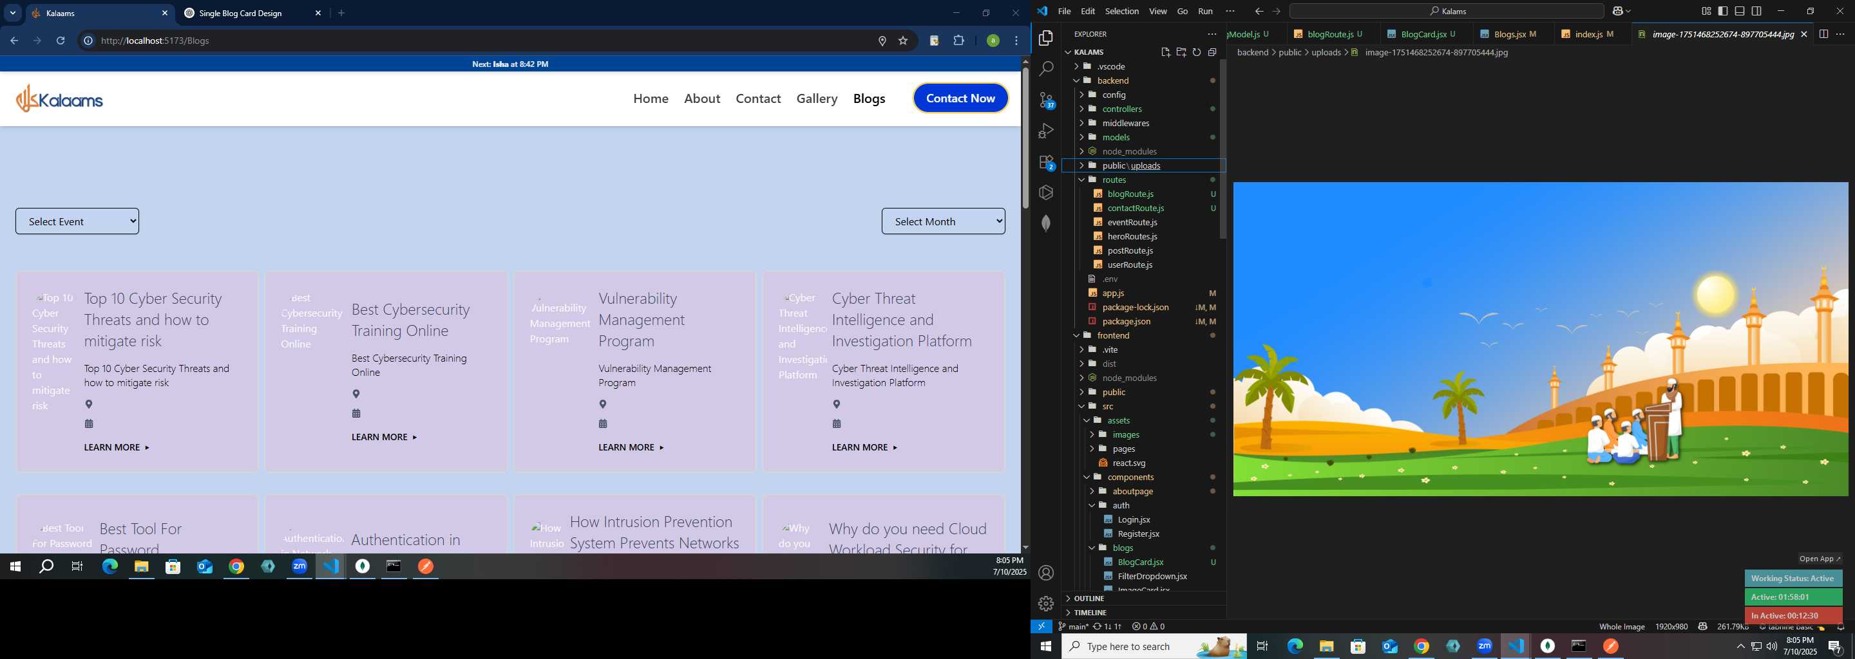Switch to the Blogs.jsx editor tab
Image resolution: width=1855 pixels, height=659 pixels.
[x=1514, y=34]
